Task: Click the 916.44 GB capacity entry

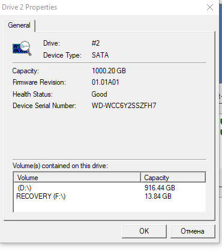Action: coord(160,188)
